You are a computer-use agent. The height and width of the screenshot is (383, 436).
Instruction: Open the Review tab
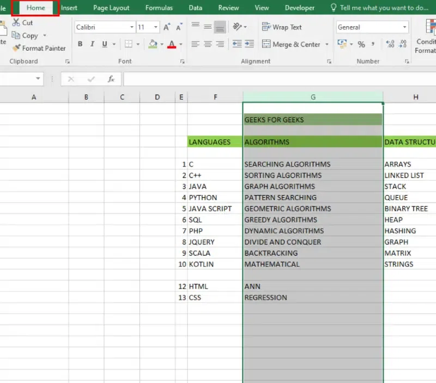pos(228,8)
